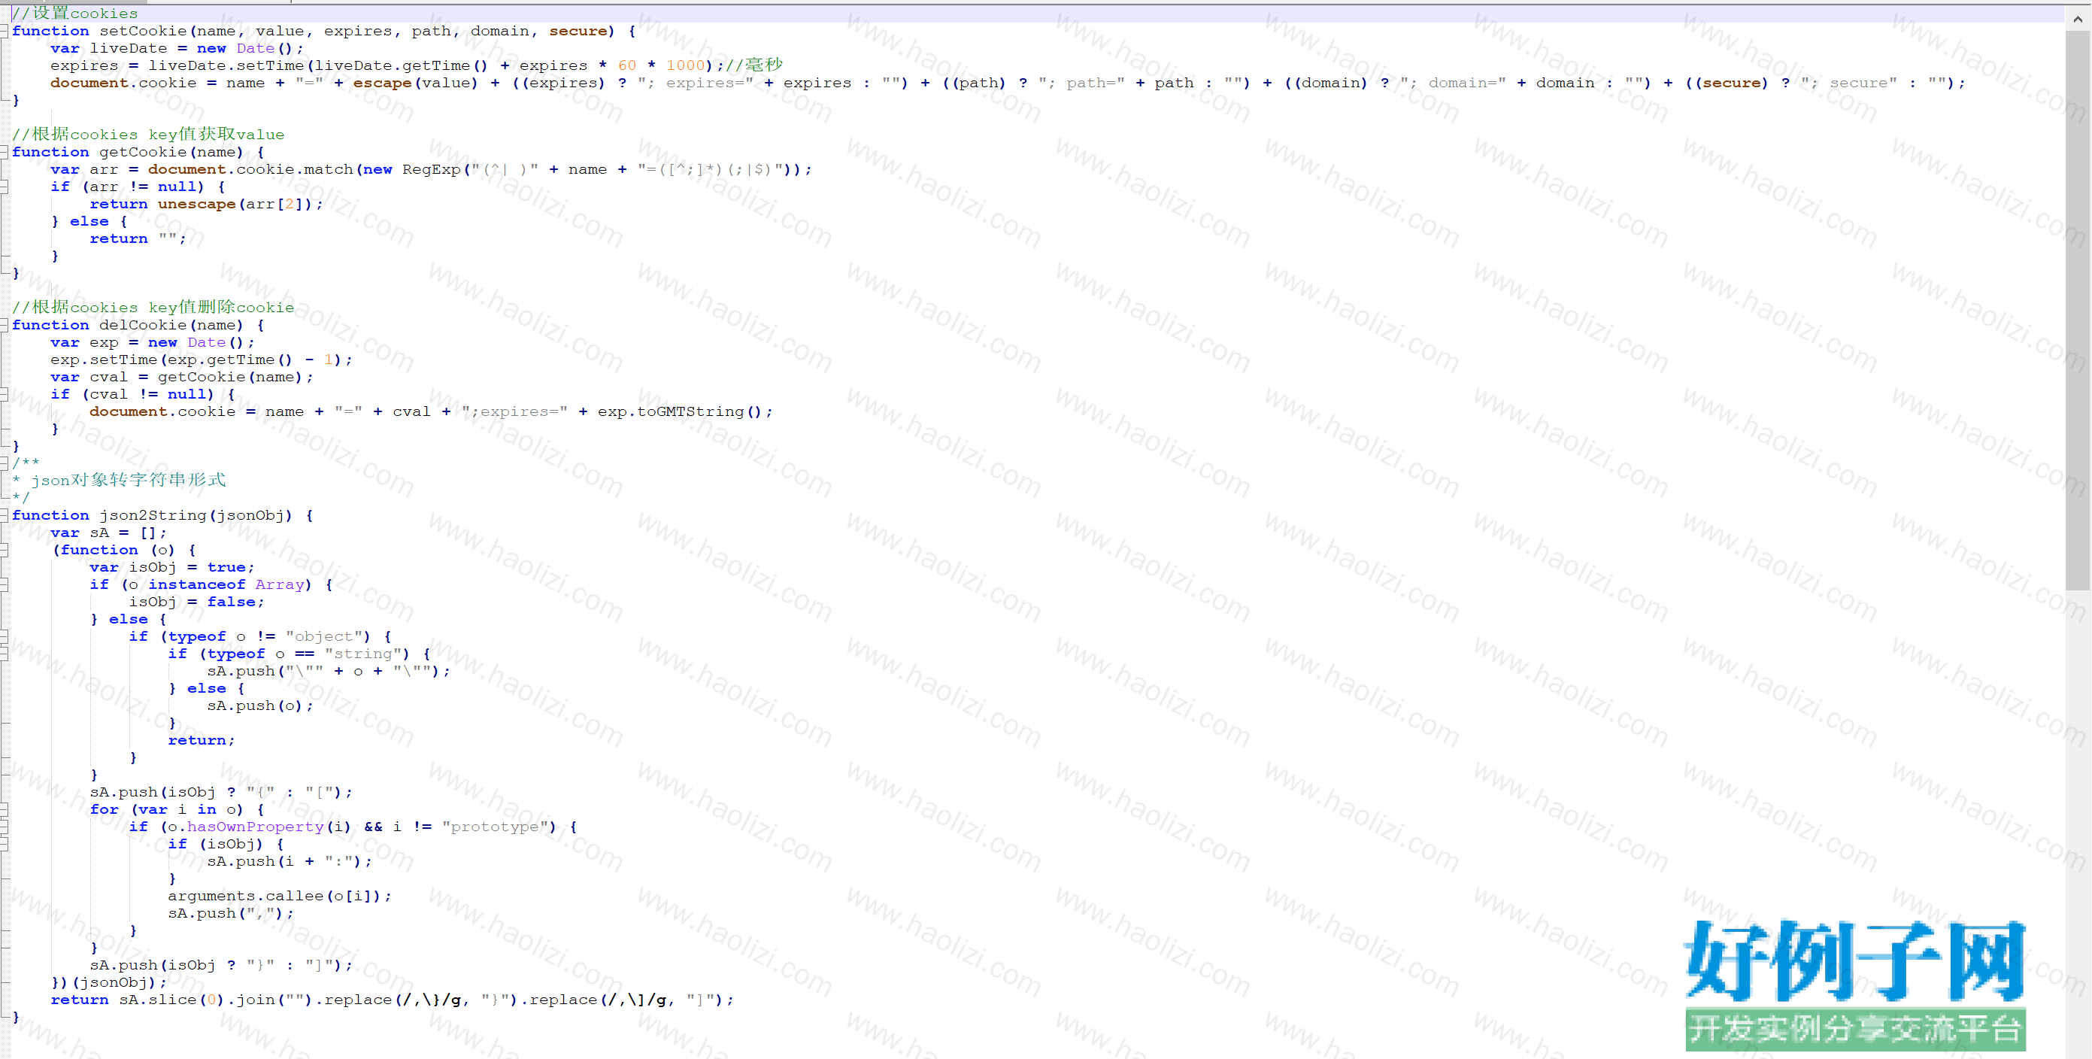Click 'if (typeof o == "string")' line
The height and width of the screenshot is (1059, 2092).
click(299, 653)
